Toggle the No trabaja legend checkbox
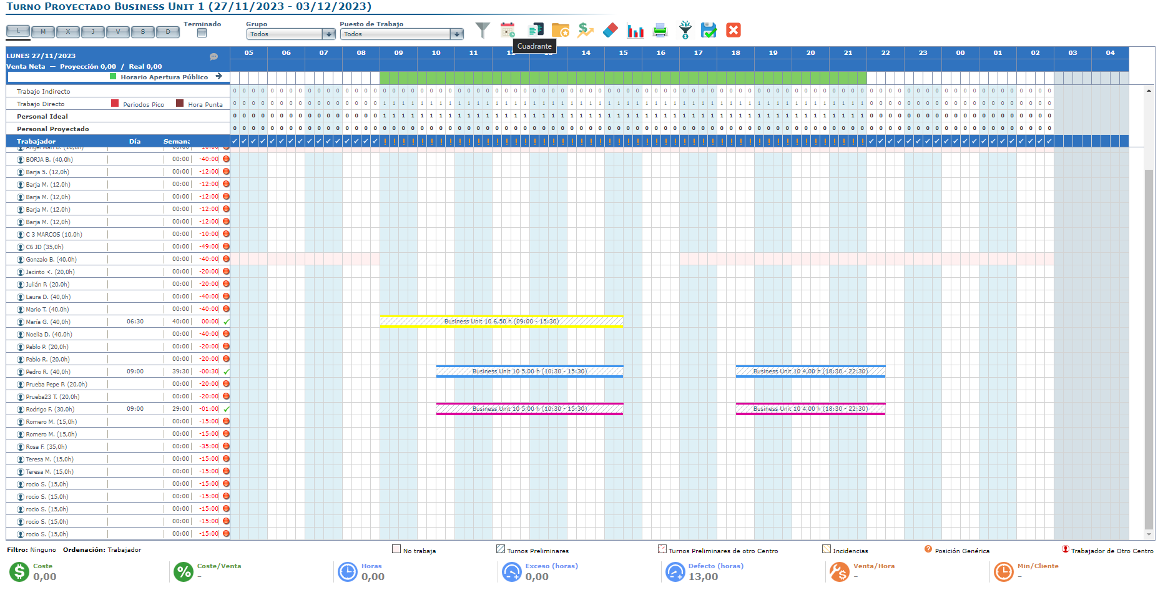 [x=396, y=549]
